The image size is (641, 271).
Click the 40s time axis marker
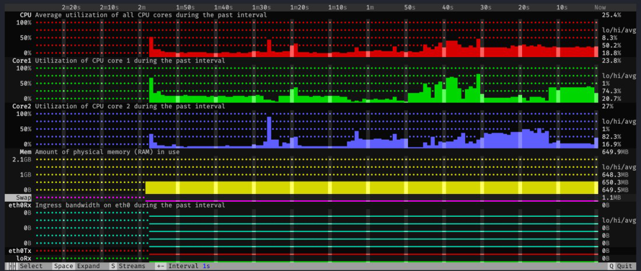coord(447,8)
